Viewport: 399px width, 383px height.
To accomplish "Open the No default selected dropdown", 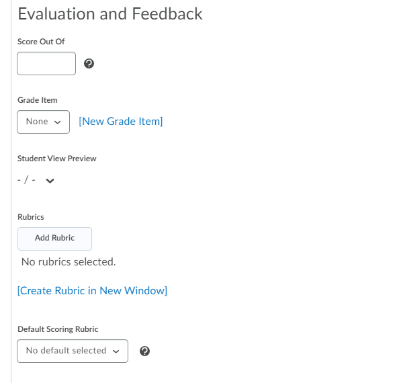I will click(x=73, y=351).
